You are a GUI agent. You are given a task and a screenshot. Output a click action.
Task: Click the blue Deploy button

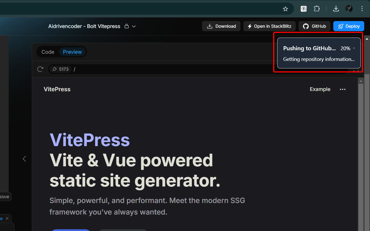[349, 26]
